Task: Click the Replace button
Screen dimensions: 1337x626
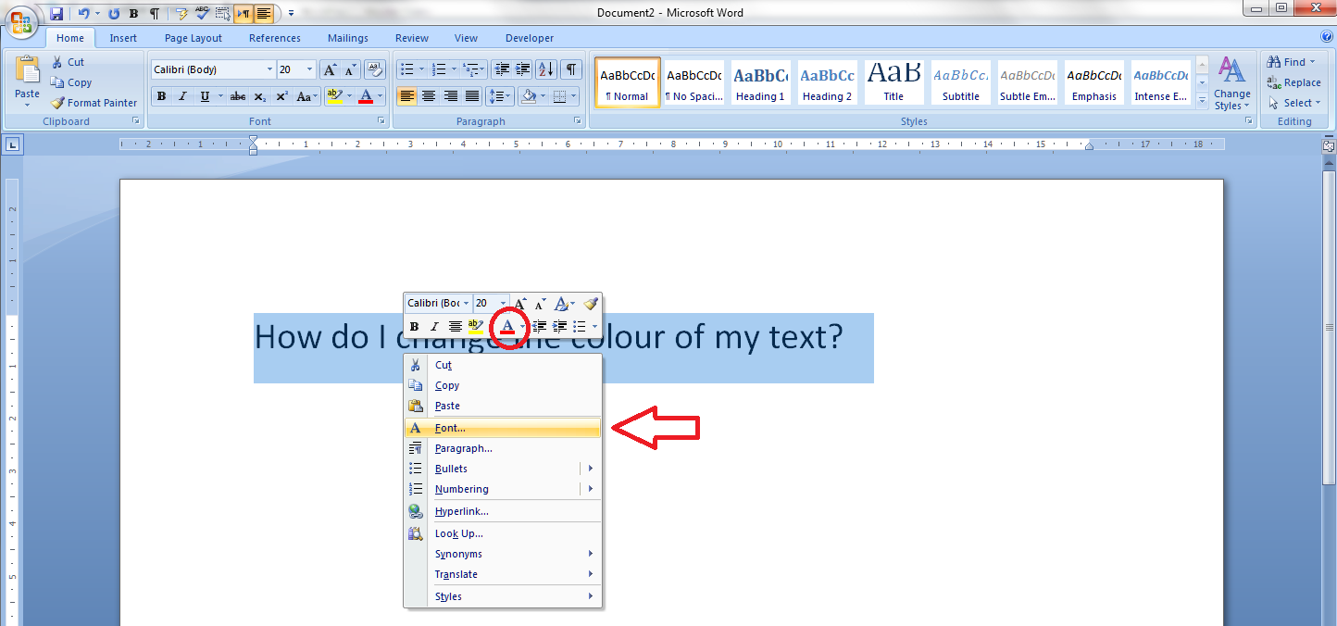Action: pyautogui.click(x=1294, y=82)
